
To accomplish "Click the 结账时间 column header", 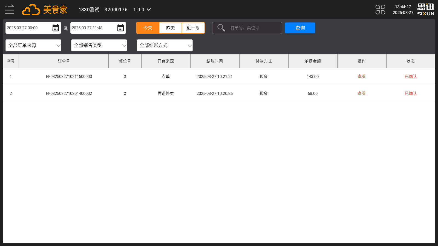I will click(x=215, y=61).
